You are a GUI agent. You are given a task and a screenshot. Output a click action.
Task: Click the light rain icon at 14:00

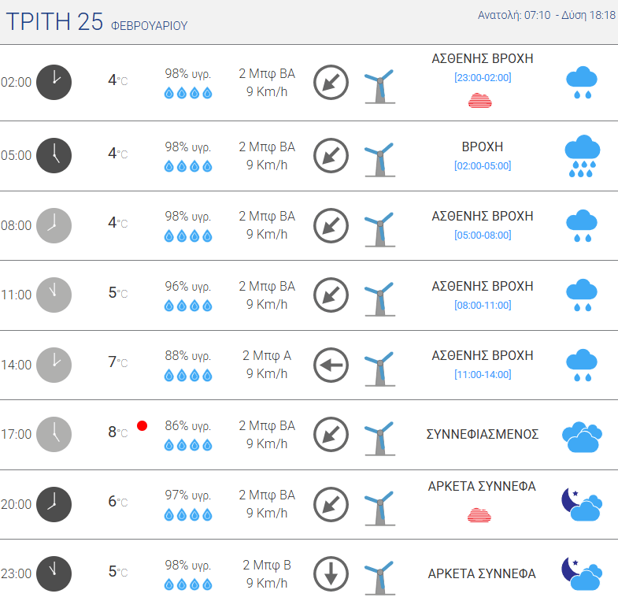pyautogui.click(x=582, y=366)
